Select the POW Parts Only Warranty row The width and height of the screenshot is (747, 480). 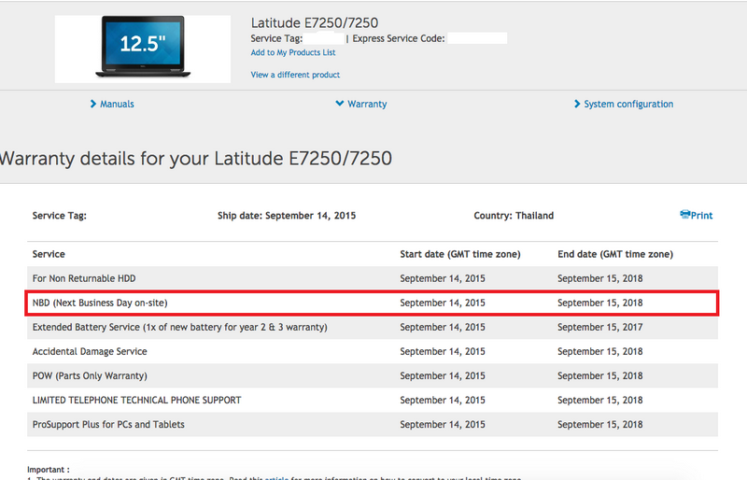click(x=90, y=375)
